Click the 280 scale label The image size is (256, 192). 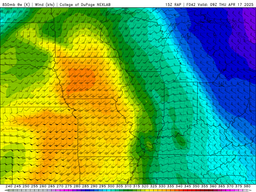click(77, 186)
